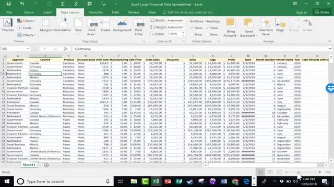
Task: Switch to the Data tab
Action: pyautogui.click(x=115, y=12)
